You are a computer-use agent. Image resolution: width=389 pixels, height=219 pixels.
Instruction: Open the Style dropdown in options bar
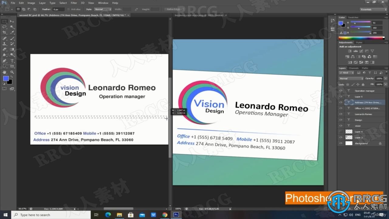tap(103, 9)
